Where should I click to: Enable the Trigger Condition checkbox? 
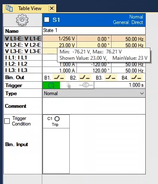[x=7, y=121]
